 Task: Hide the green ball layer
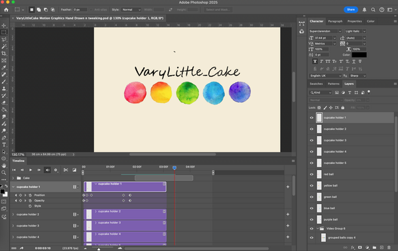click(x=312, y=197)
